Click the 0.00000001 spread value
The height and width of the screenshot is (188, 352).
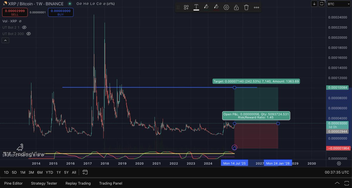click(38, 12)
